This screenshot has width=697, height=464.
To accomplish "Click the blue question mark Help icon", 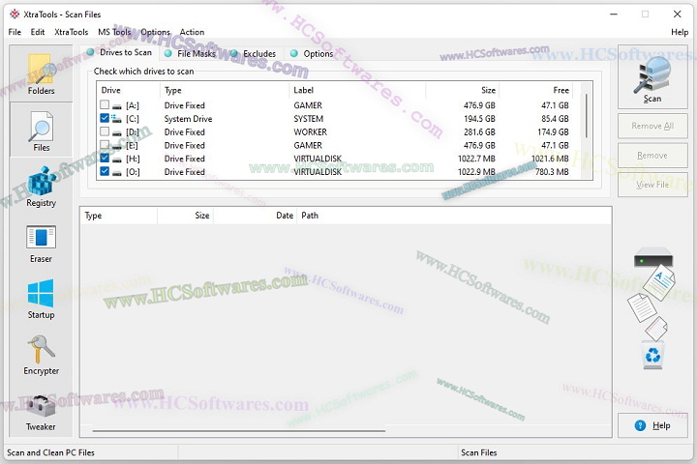I will pos(640,425).
